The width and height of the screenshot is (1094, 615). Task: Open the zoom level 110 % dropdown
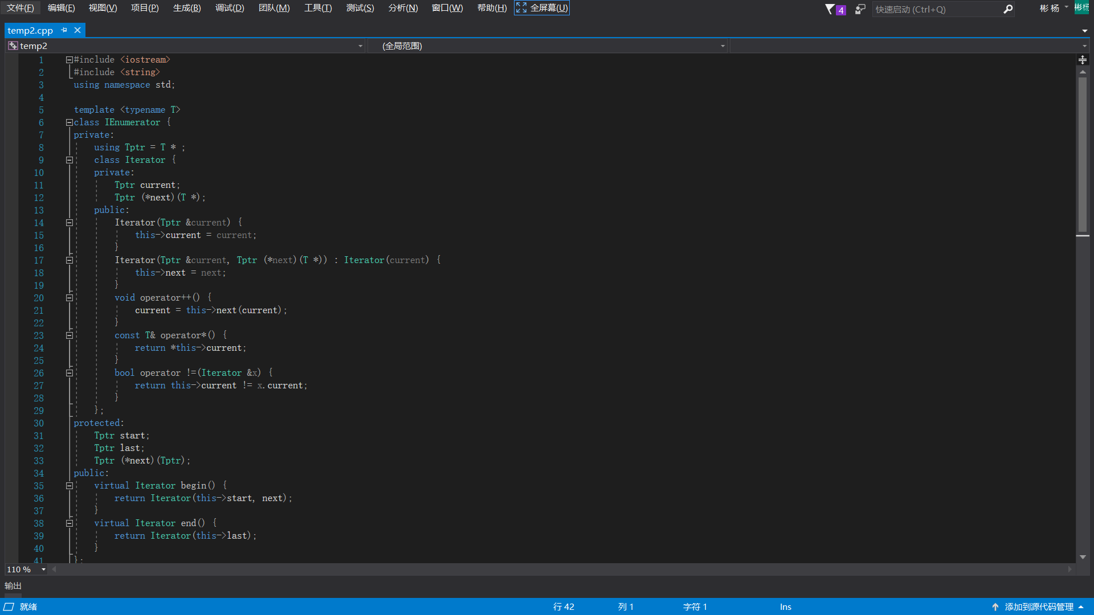click(43, 569)
